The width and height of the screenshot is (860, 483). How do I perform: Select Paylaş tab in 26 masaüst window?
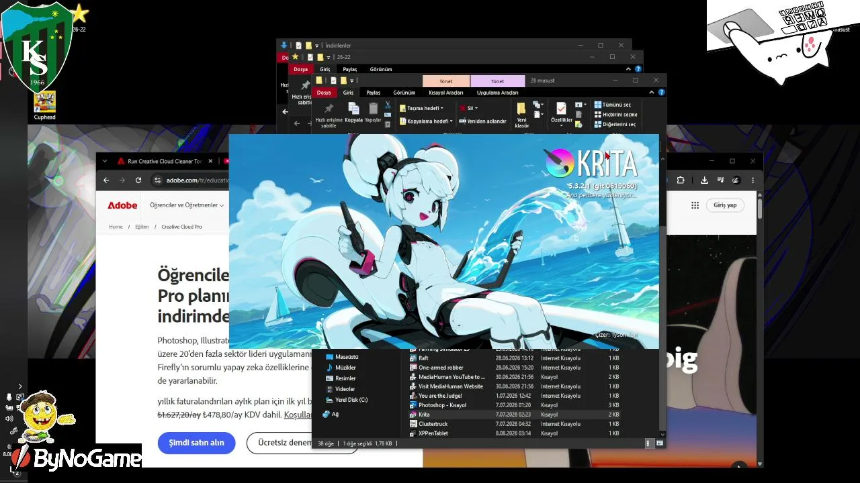[374, 93]
